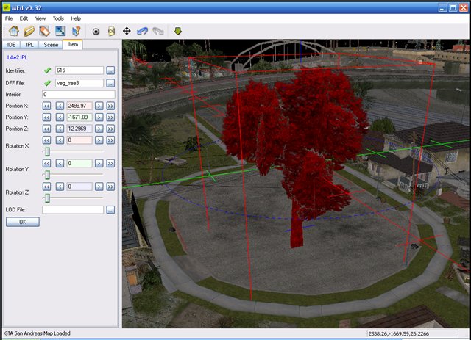Increase Position X with single right arrow
Screen dimensions: 471x340
pos(99,106)
